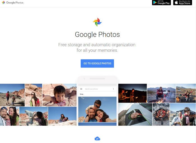Screen dimensions: 196x143
Task: Click the Today label in phone mockup
Action: pos(81,94)
